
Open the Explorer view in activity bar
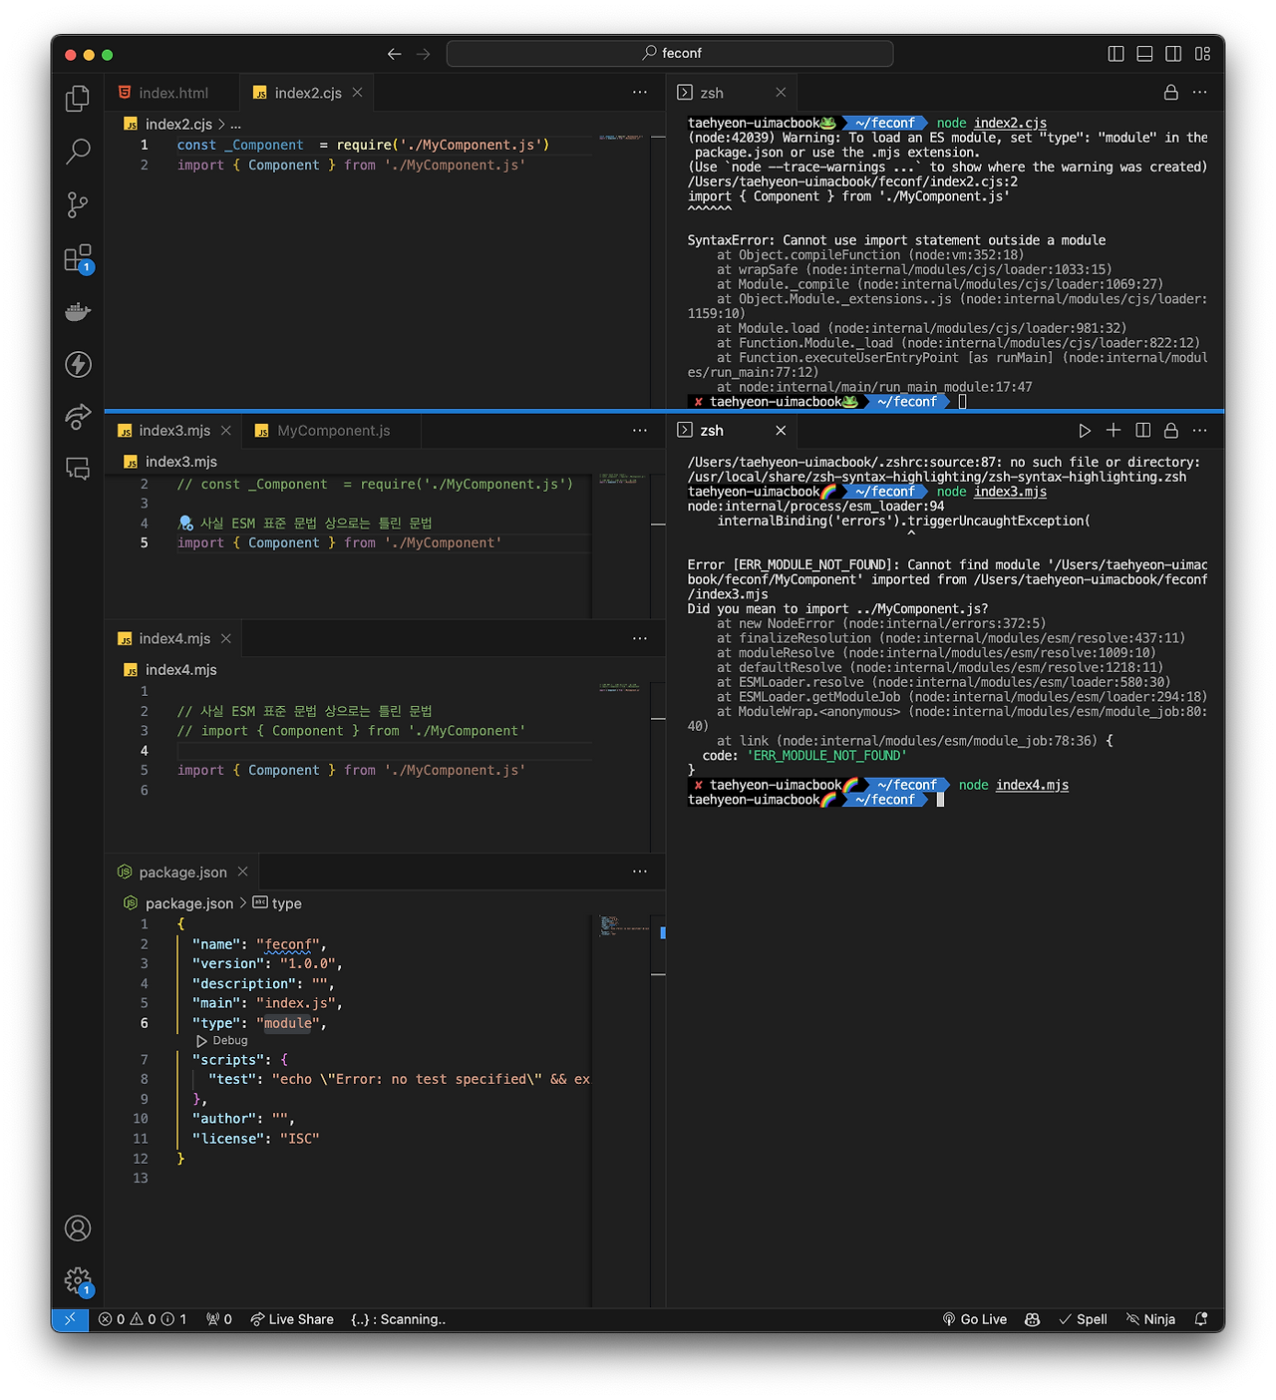pos(78,99)
